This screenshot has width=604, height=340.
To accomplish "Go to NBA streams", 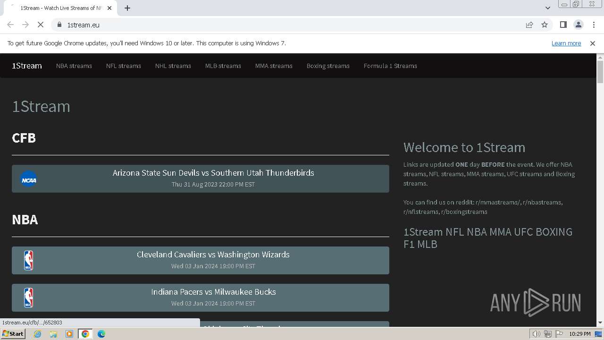I will point(74,66).
